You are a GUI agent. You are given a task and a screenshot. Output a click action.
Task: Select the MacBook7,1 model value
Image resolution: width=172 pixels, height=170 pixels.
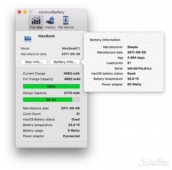tap(71, 48)
